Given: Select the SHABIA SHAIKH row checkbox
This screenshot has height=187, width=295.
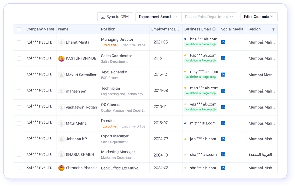Looking at the screenshot, I should (x=19, y=155).
